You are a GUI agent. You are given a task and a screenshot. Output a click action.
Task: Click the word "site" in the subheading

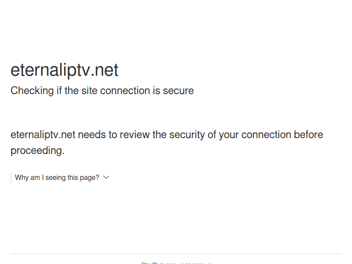89,91
